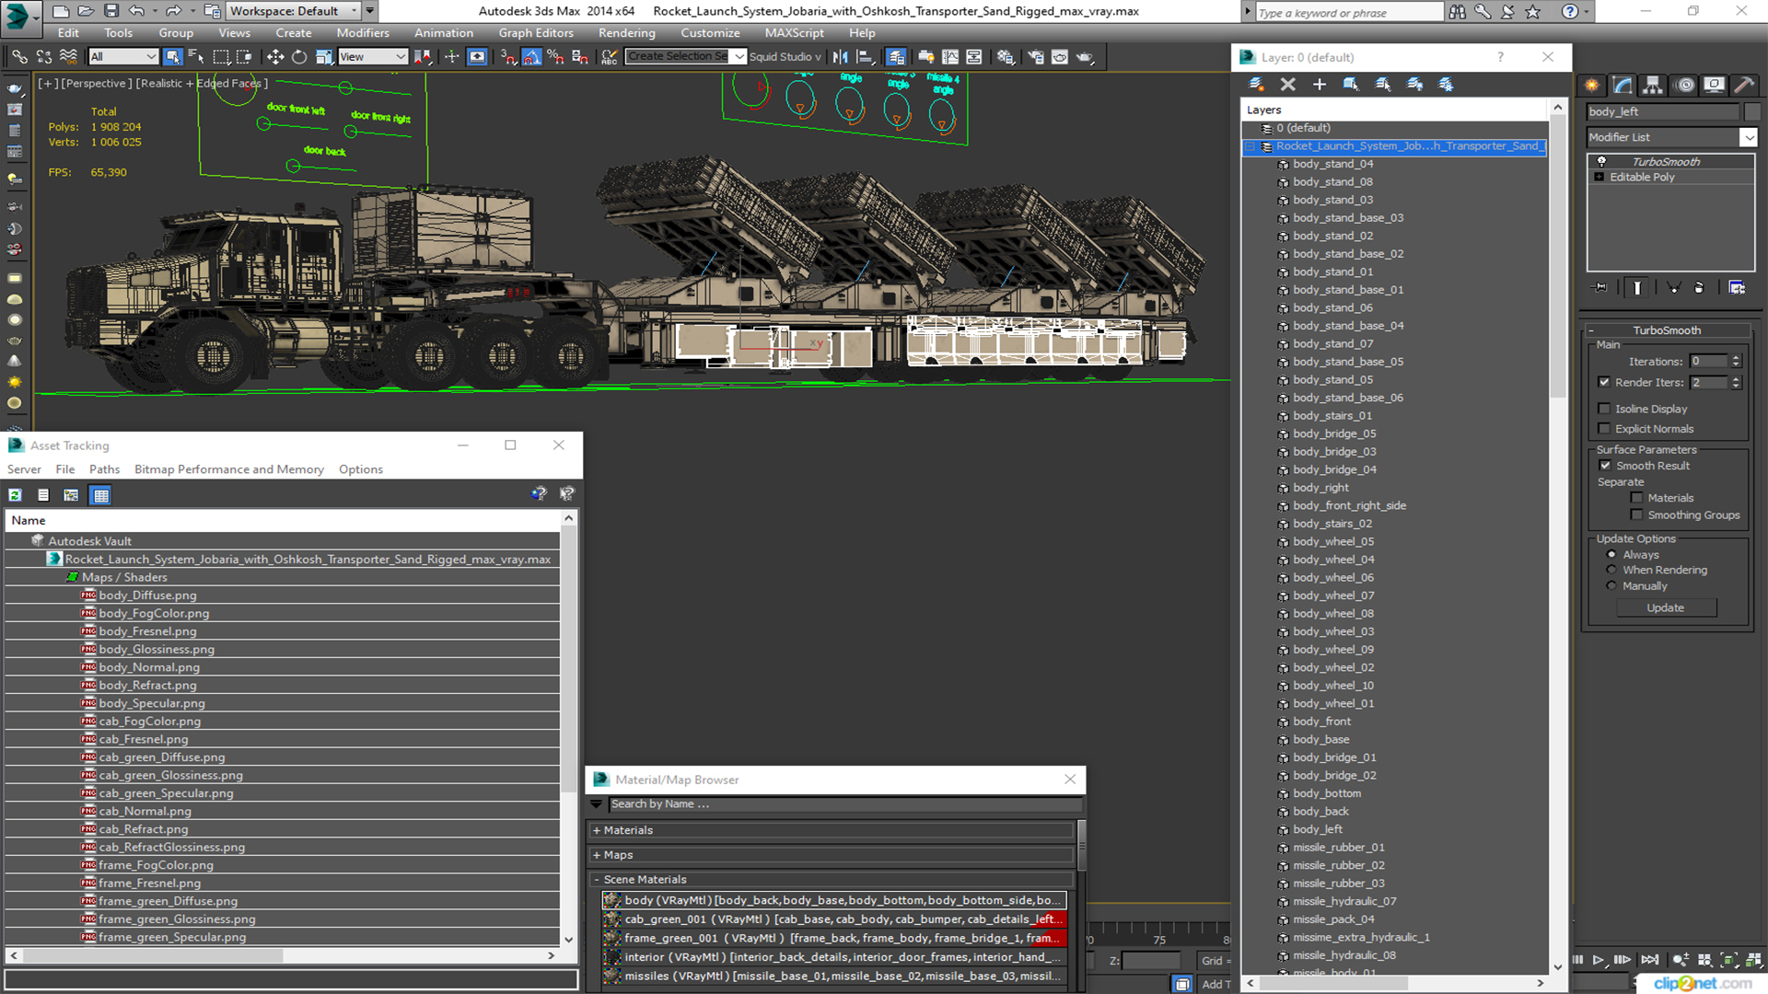1768x994 pixels.
Task: Select the Manually update option
Action: tap(1611, 586)
